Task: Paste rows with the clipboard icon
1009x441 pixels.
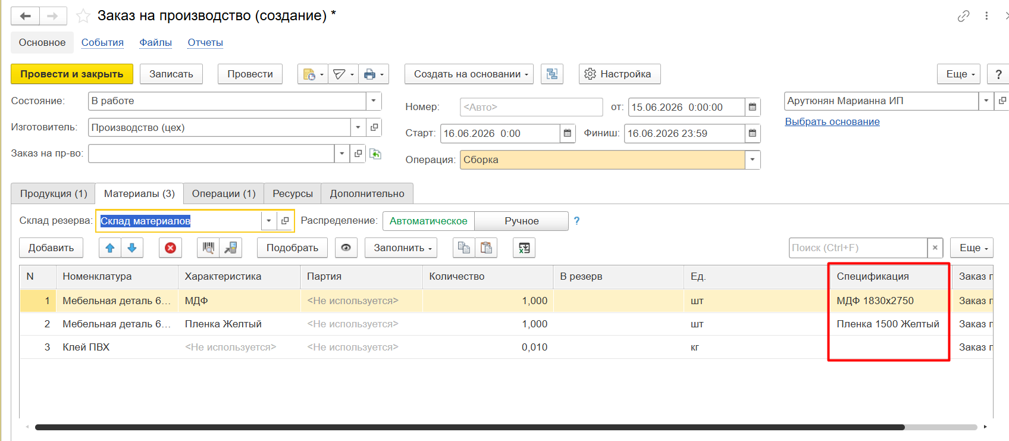Action: [x=486, y=248]
